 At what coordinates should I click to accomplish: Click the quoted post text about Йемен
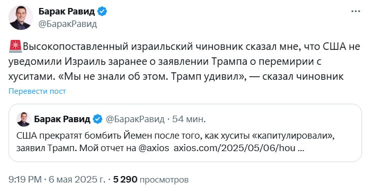[x=175, y=142]
